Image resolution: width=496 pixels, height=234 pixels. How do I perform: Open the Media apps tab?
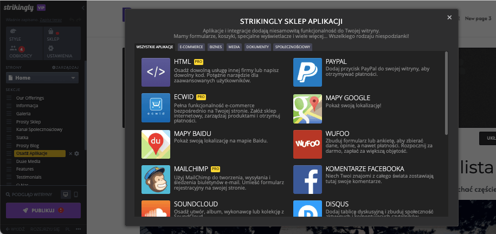tap(234, 47)
